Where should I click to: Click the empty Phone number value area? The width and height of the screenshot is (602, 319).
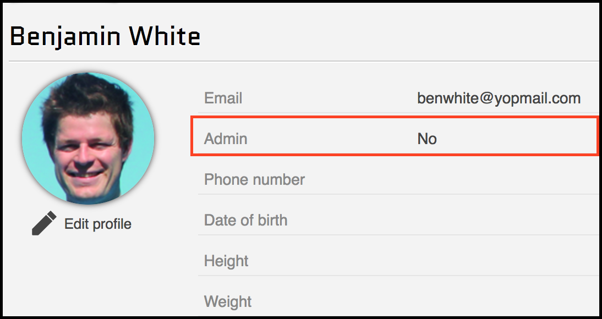[x=495, y=180]
